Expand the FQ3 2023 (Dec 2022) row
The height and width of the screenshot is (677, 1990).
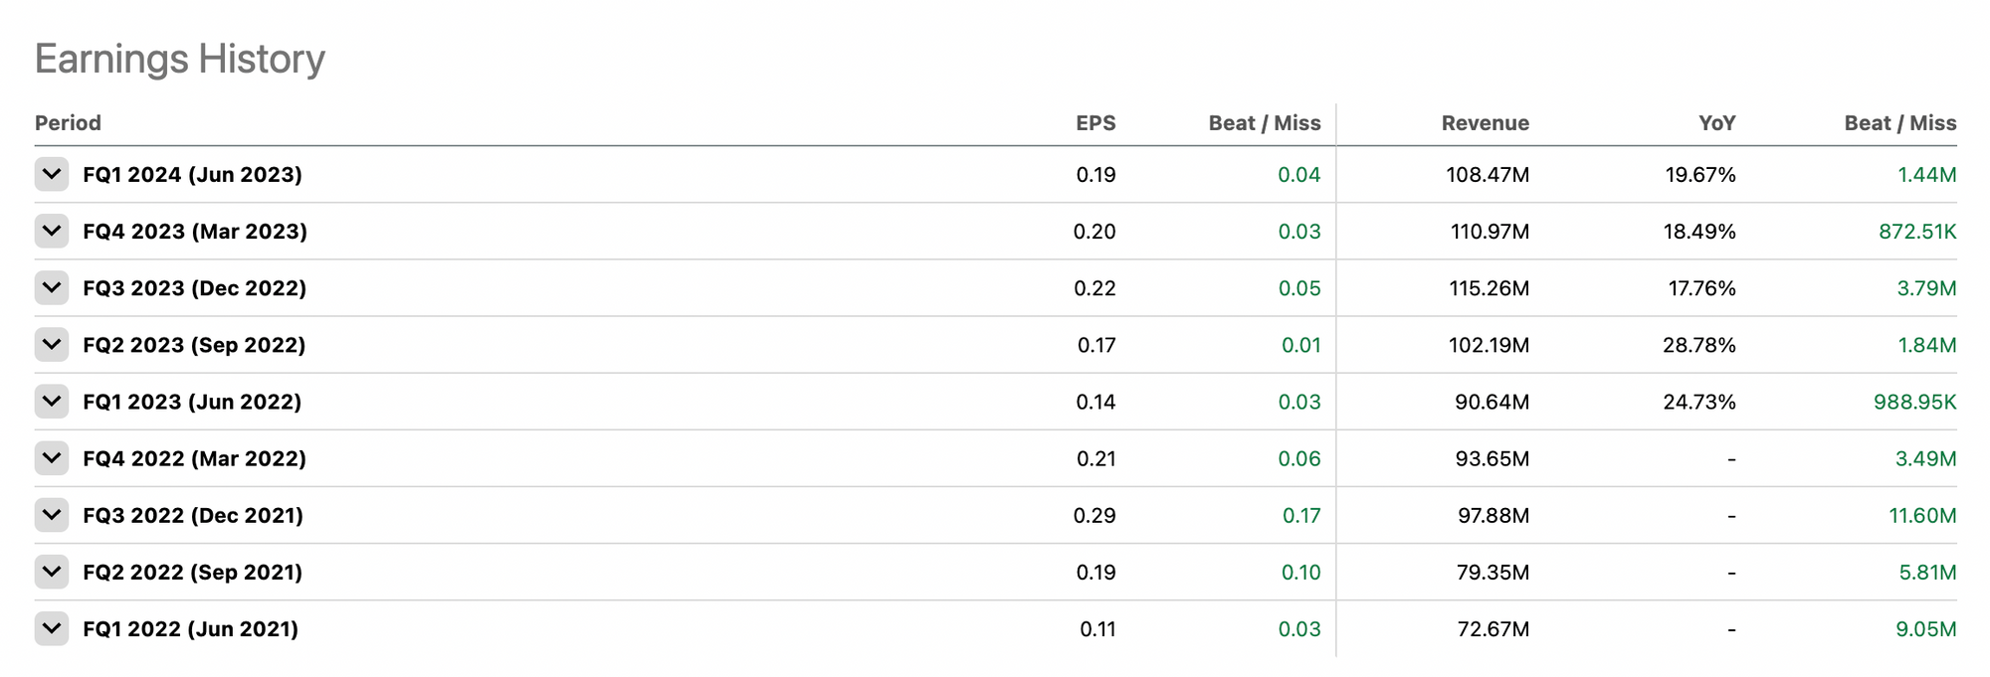point(52,287)
